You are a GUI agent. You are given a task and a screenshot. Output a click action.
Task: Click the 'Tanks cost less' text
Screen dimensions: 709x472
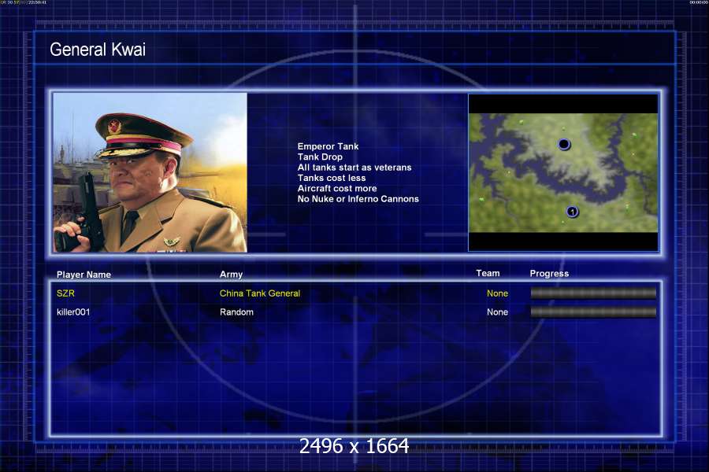coord(332,178)
